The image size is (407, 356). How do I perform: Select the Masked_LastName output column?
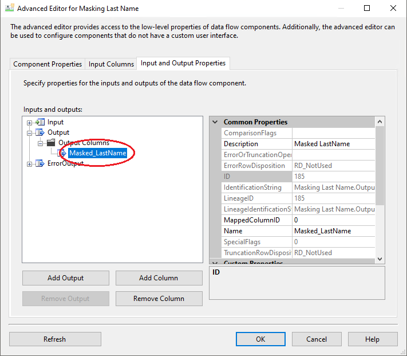pyautogui.click(x=97, y=153)
